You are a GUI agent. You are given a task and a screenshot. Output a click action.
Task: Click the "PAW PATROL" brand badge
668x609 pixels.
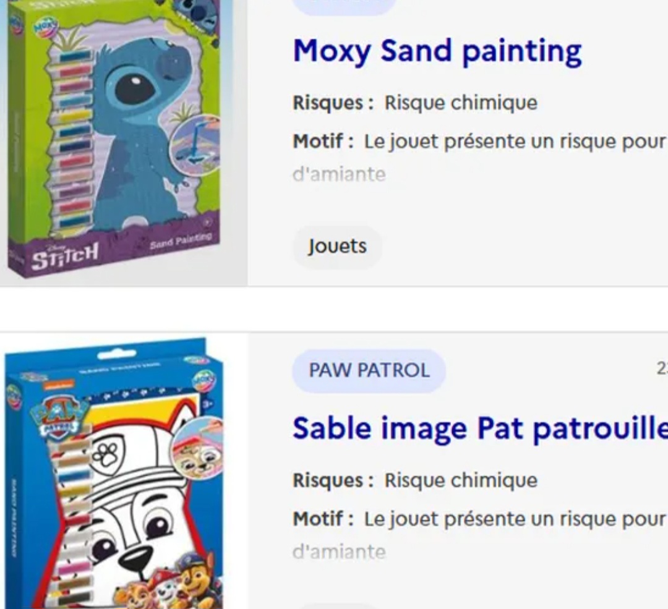(x=369, y=370)
